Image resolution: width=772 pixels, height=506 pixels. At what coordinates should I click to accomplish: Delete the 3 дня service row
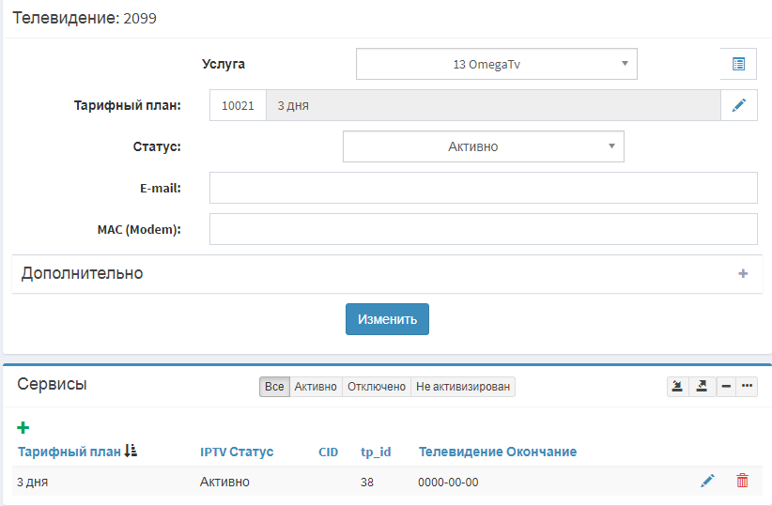(742, 481)
